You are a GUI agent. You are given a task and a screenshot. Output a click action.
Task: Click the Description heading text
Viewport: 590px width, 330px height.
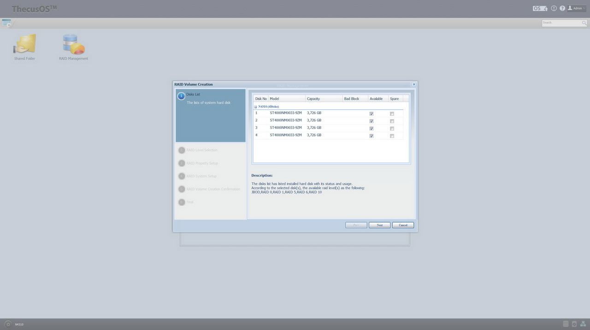click(x=262, y=175)
